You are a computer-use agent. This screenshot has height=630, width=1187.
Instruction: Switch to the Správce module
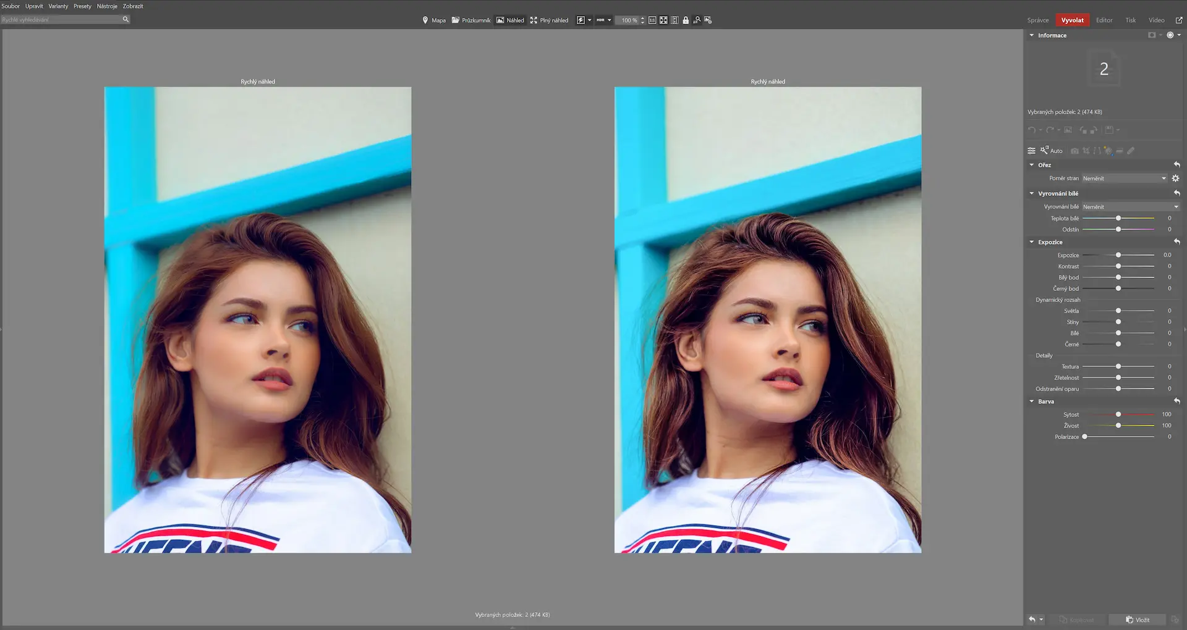click(x=1038, y=20)
